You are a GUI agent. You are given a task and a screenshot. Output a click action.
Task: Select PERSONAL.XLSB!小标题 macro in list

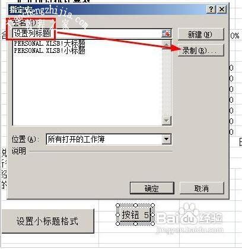pyautogui.click(x=49, y=51)
